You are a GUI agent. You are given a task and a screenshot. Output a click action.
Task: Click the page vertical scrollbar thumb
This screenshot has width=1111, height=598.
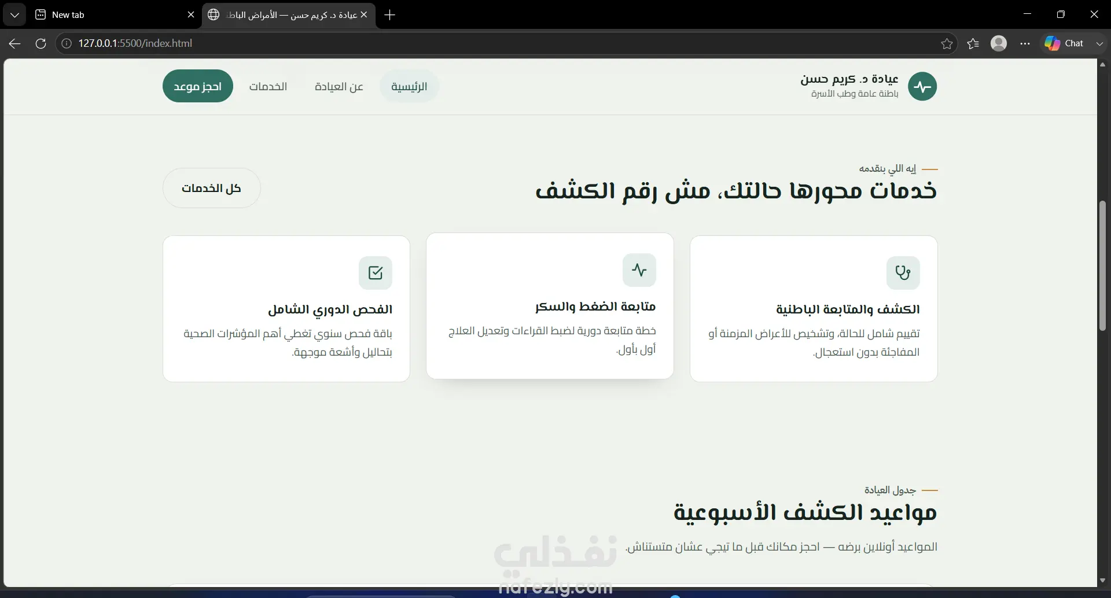point(1102,266)
